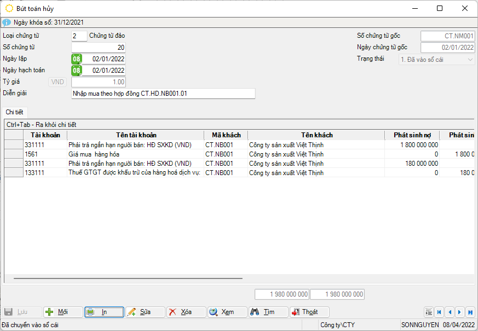Viewport: 478px width, 331px height.
Task: Open calendar icon for Ngày lập
Action: point(77,59)
